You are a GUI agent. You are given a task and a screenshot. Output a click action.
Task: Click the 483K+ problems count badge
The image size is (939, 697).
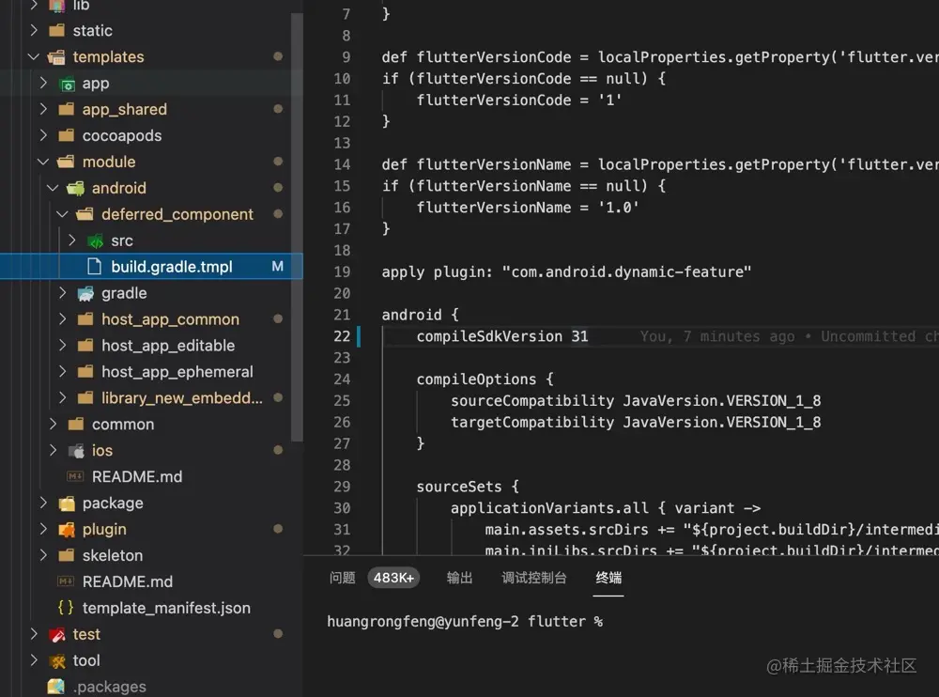(393, 578)
